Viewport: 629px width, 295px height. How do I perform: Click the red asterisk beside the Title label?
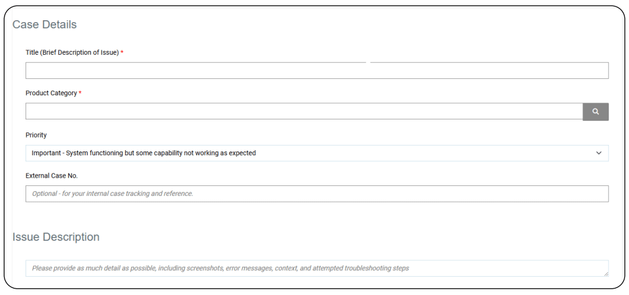pyautogui.click(x=122, y=52)
